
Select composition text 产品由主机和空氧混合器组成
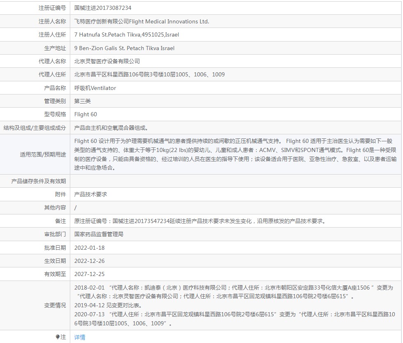[x=111, y=128]
